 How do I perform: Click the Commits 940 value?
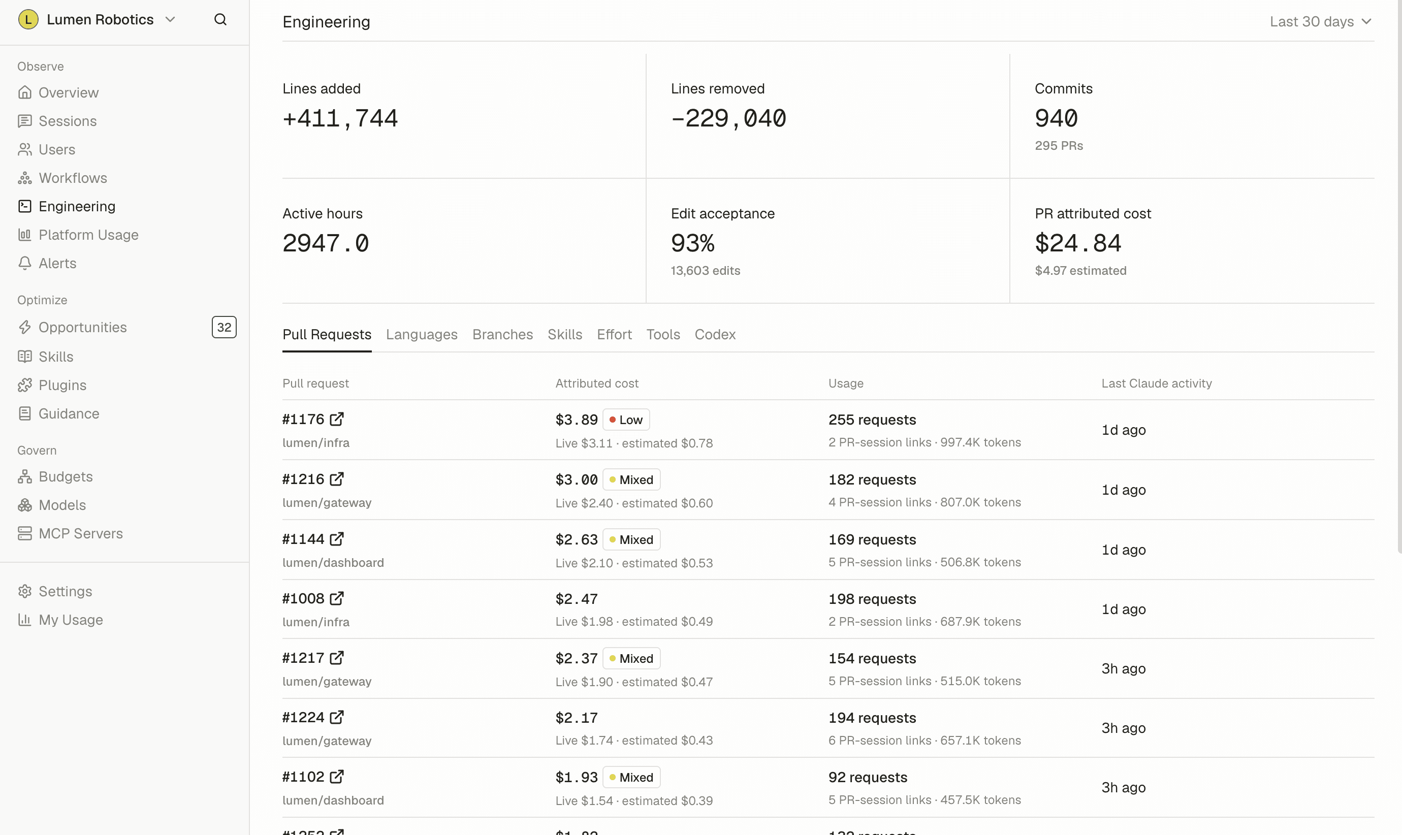pyautogui.click(x=1056, y=118)
